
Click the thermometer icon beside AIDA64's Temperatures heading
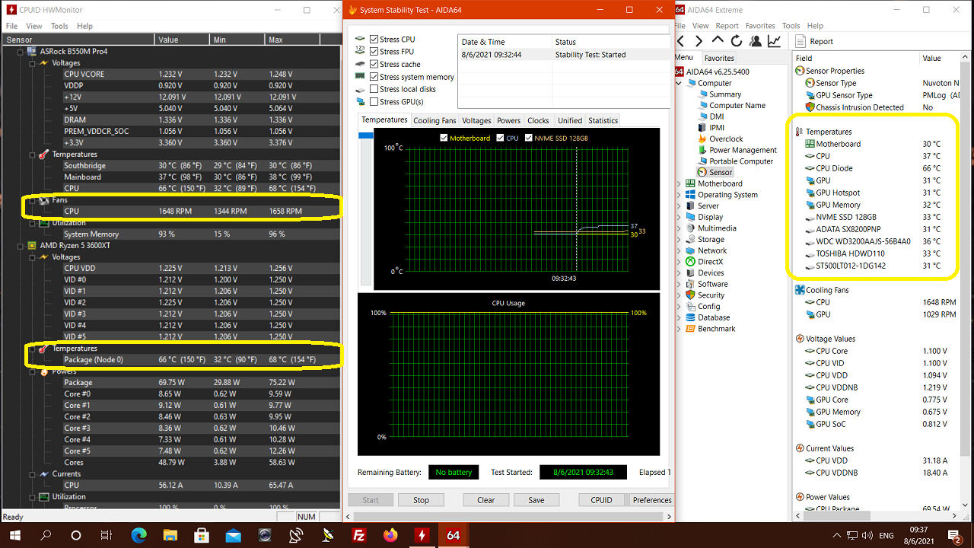[799, 132]
